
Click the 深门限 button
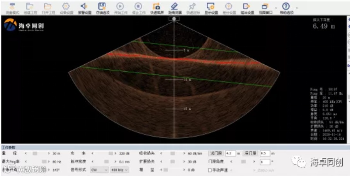[250, 153]
